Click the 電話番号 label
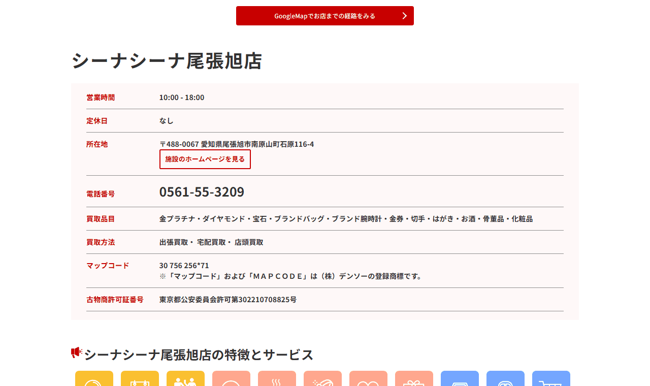This screenshot has height=386, width=650. tap(101, 194)
